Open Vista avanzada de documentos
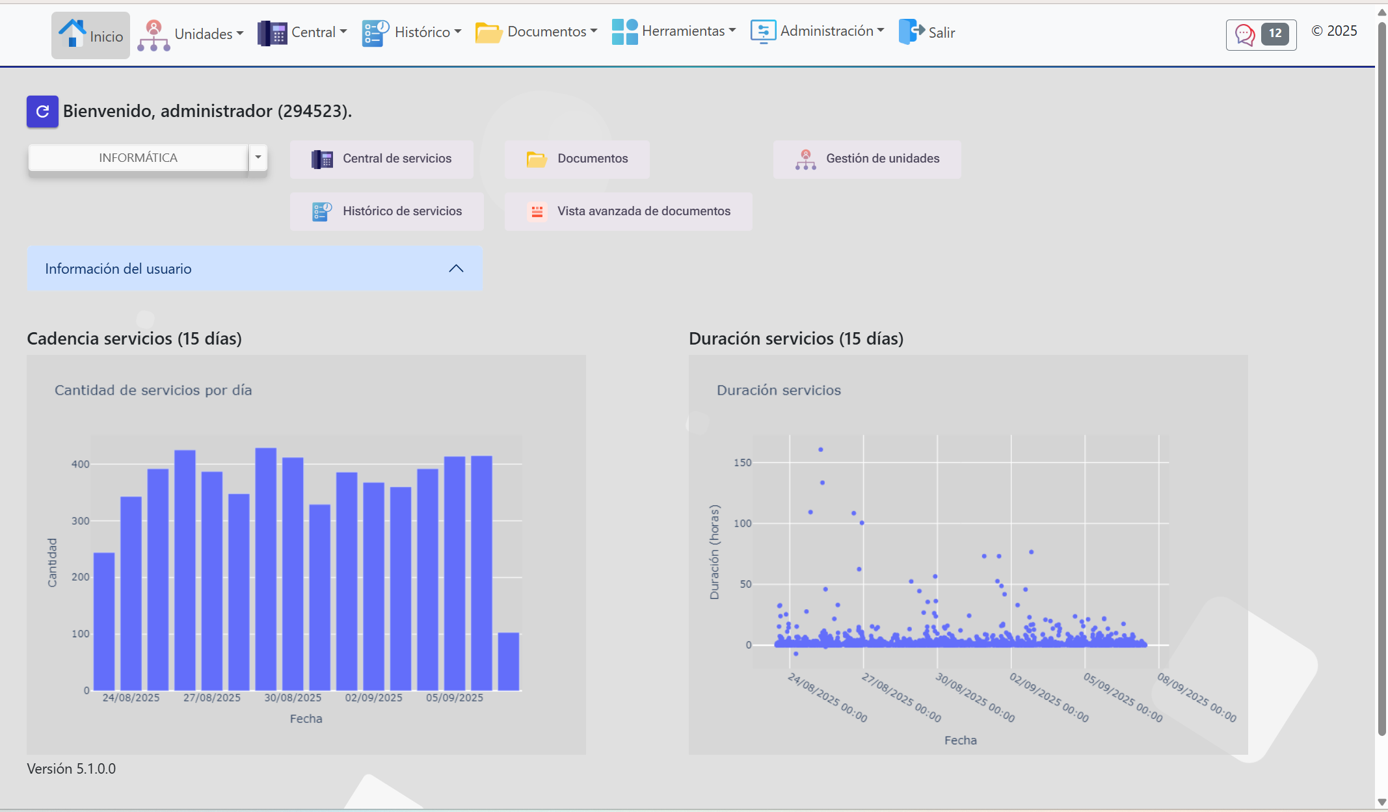This screenshot has width=1388, height=812. 643,211
